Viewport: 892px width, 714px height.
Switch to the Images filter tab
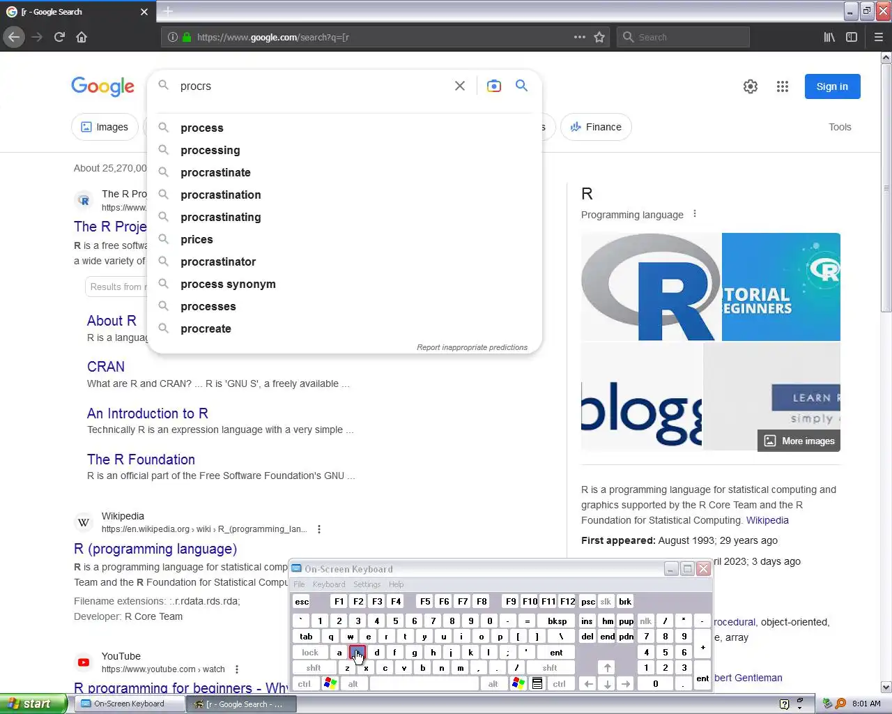[x=105, y=127]
